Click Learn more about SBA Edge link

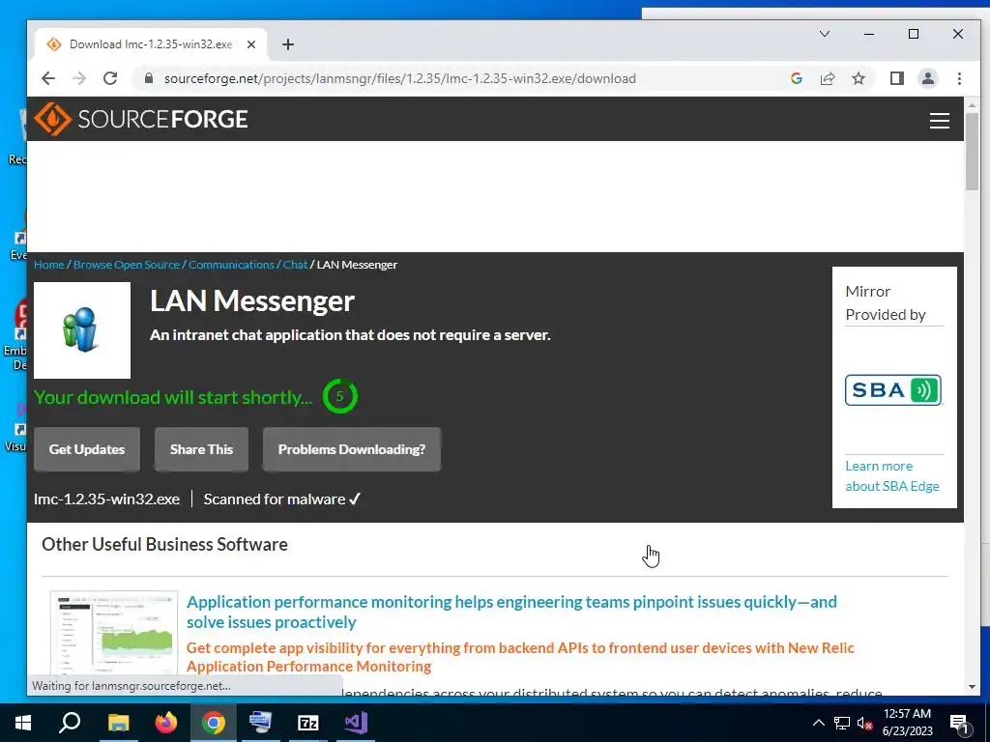892,475
